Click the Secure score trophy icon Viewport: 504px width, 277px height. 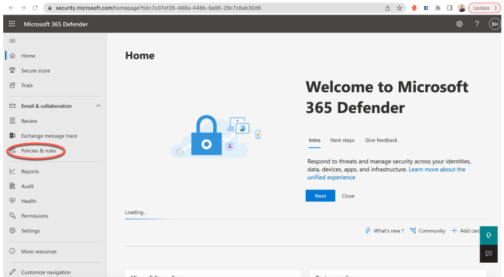tap(13, 70)
